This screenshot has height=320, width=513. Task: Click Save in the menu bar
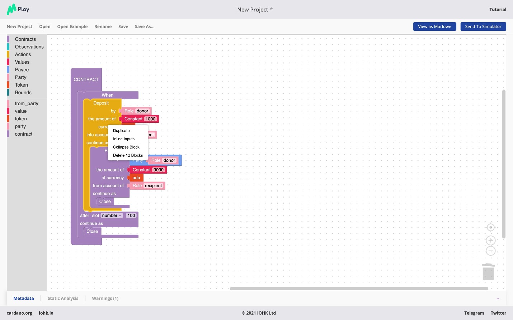[x=123, y=26]
